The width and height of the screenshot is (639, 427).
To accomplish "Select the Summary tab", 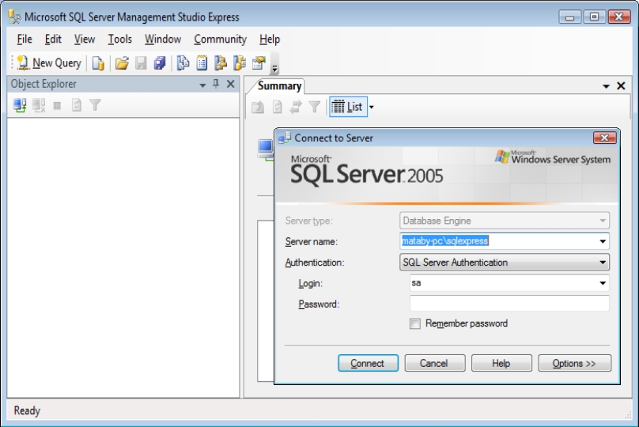I will coord(279,86).
